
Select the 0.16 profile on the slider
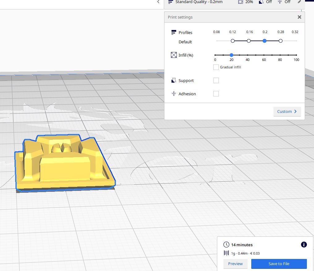coord(249,41)
